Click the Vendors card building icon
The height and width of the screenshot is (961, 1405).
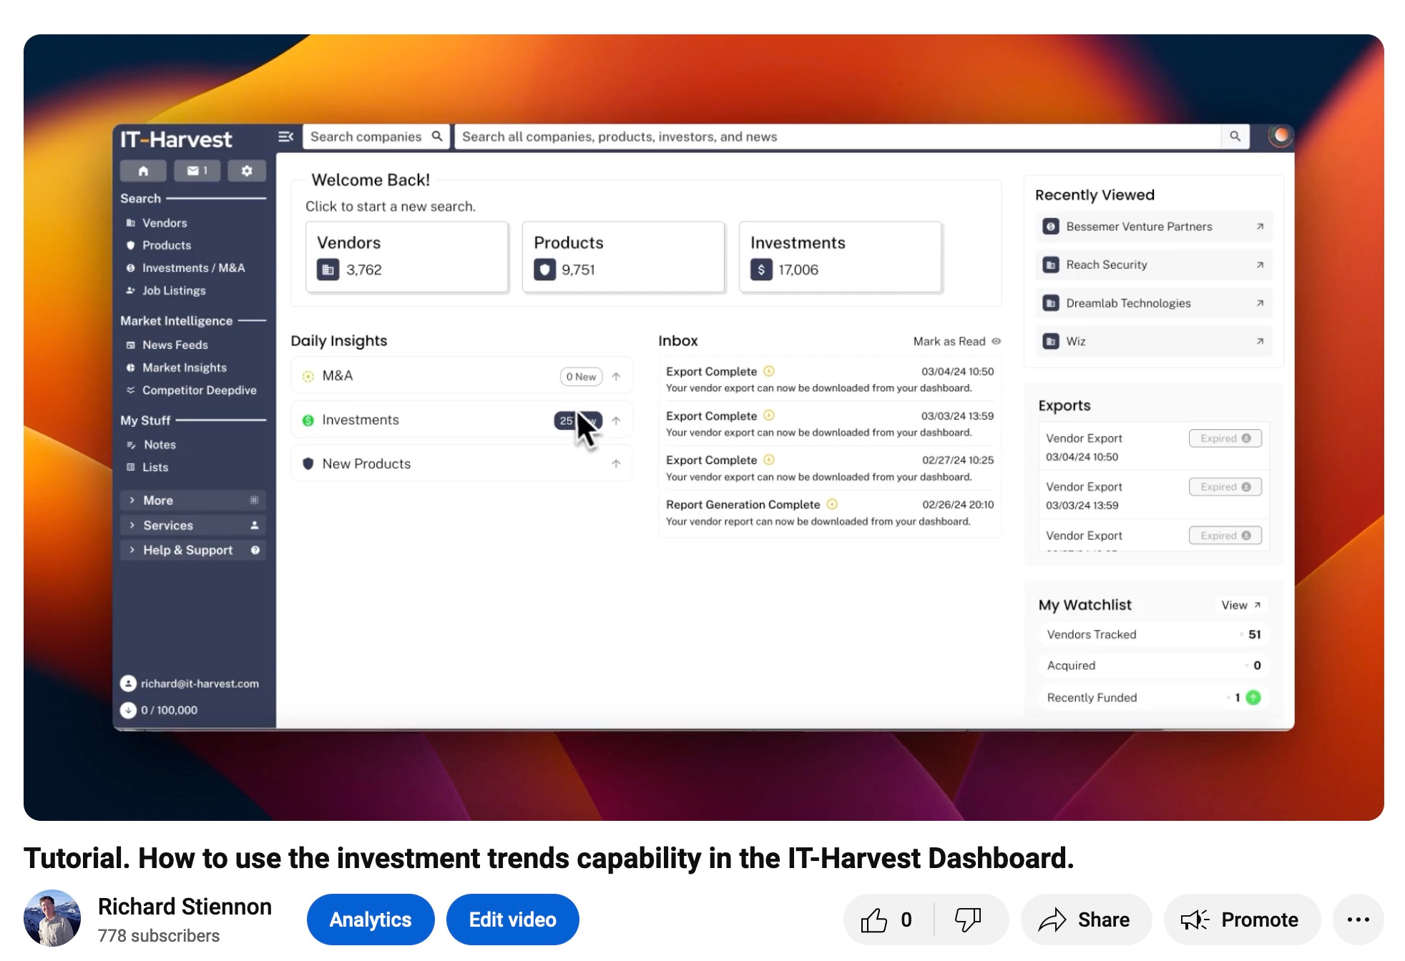pyautogui.click(x=328, y=270)
